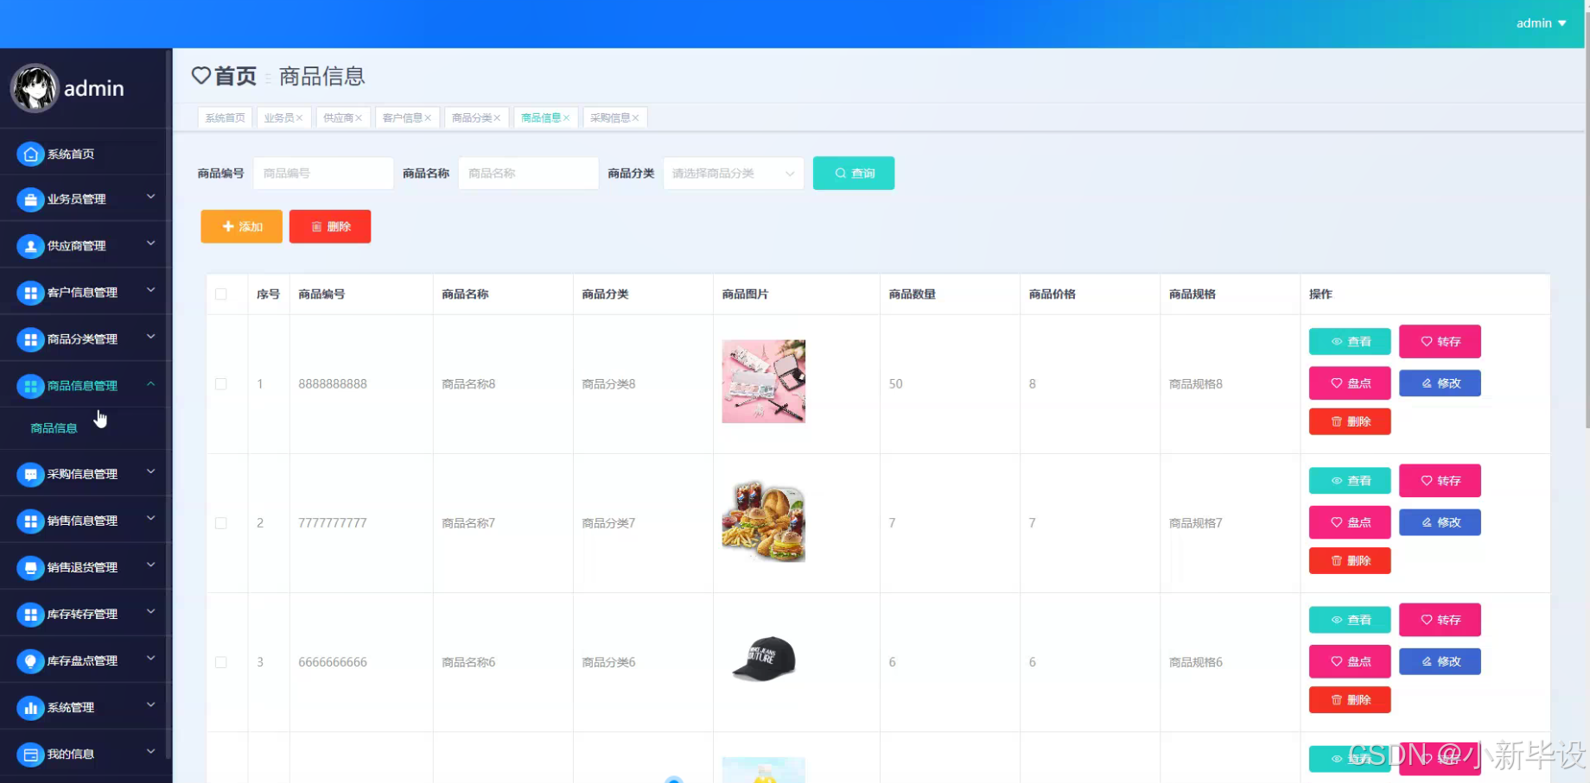1590x783 pixels.
Task: Expand the 我的信息 menu chevron
Action: pos(150,751)
